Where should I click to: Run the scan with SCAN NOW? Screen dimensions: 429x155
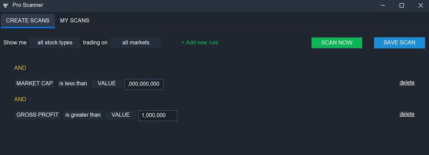click(x=337, y=42)
